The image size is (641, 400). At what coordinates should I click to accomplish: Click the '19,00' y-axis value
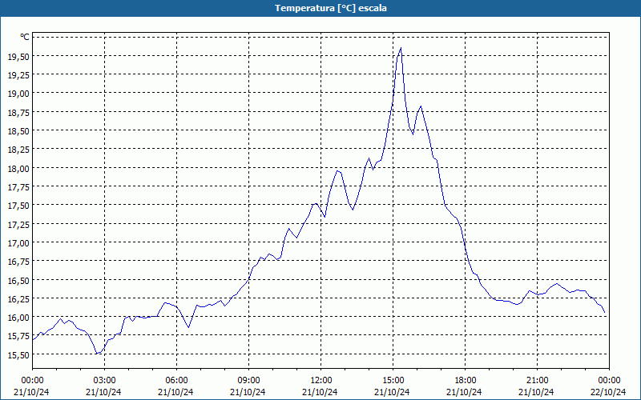[18, 93]
